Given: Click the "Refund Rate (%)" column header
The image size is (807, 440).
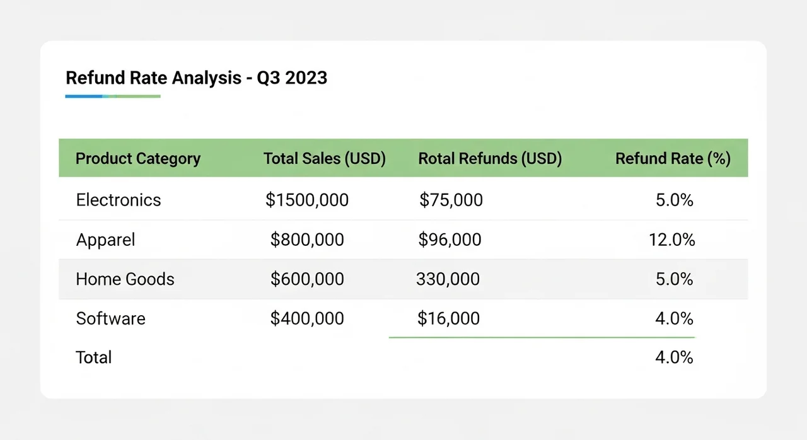Looking at the screenshot, I should 673,158.
